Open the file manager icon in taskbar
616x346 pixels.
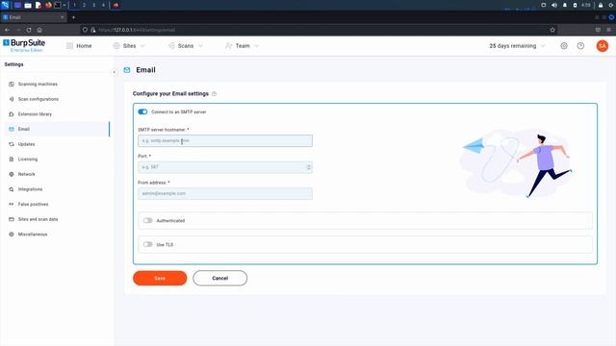[28, 5]
